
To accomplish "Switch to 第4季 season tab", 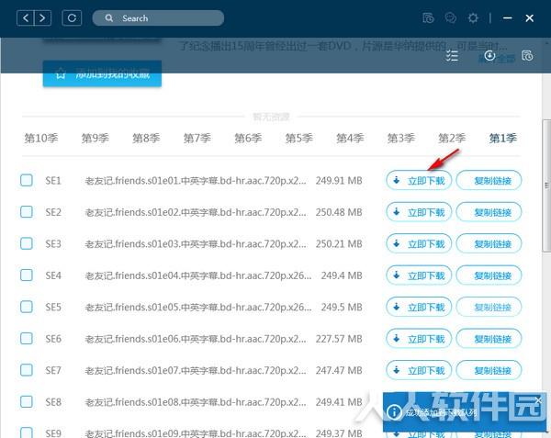I will coord(350,138).
